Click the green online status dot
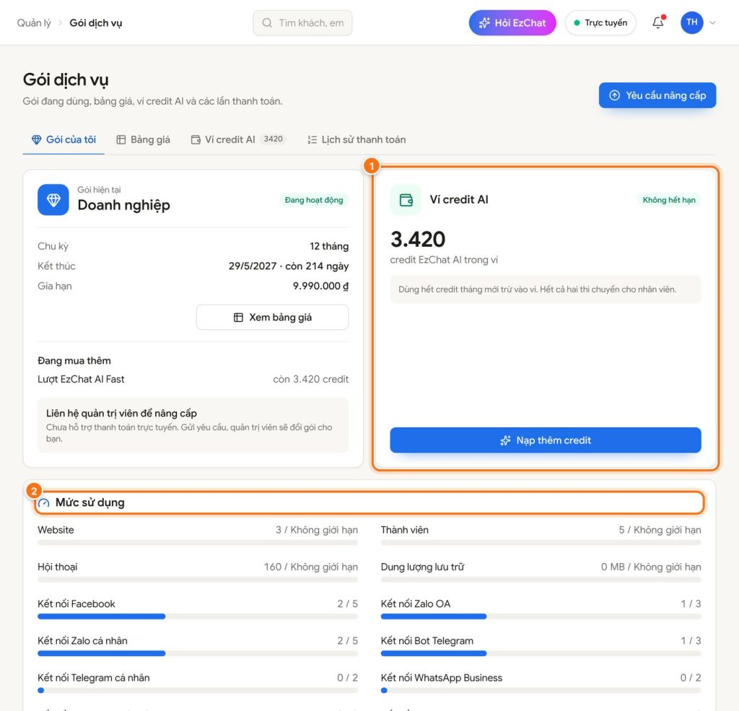The height and width of the screenshot is (711, 739). pos(577,22)
